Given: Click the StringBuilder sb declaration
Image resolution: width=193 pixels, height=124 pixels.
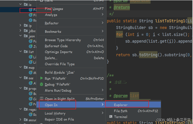Looking at the screenshot, I should (x=134, y=28).
